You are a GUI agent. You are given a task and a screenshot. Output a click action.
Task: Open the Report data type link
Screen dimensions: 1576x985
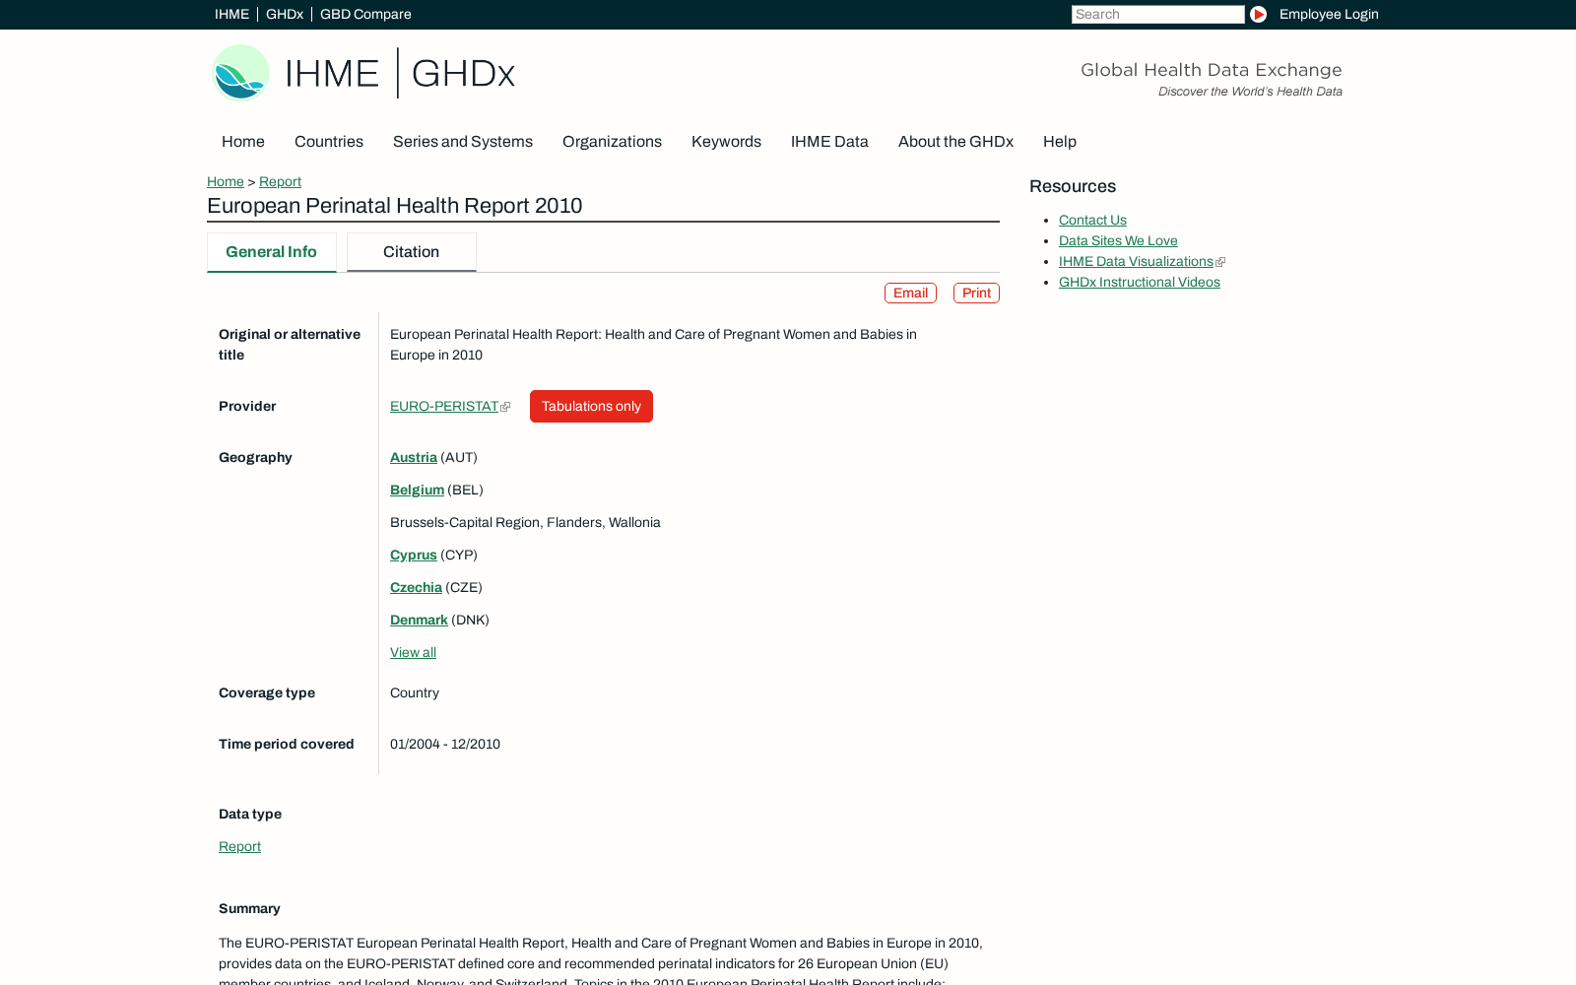pos(239,847)
